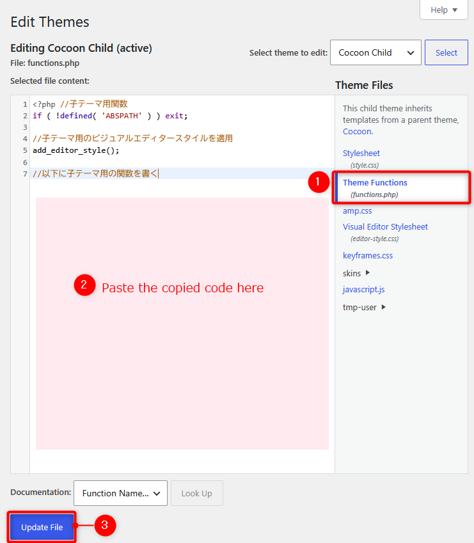Click the Look Up button
This screenshot has height=543, width=474.
(196, 493)
